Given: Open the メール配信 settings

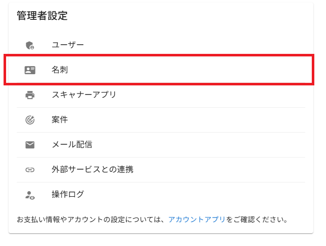Looking at the screenshot, I should pyautogui.click(x=72, y=145).
